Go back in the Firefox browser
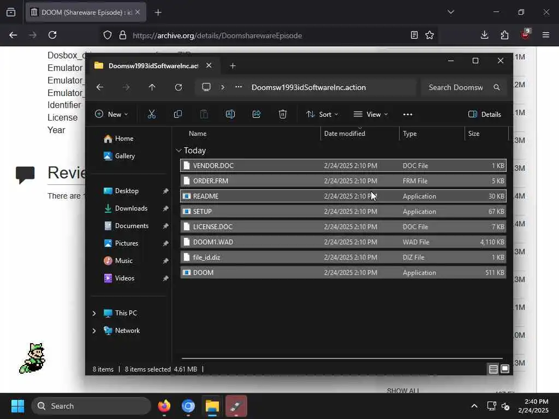 coord(13,35)
